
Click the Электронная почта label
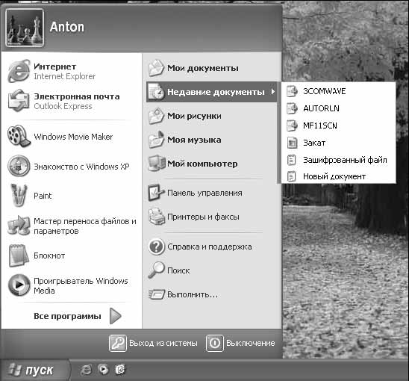click(77, 96)
